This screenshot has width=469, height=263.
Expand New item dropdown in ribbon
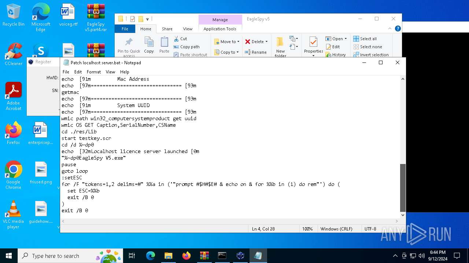tap(293, 39)
